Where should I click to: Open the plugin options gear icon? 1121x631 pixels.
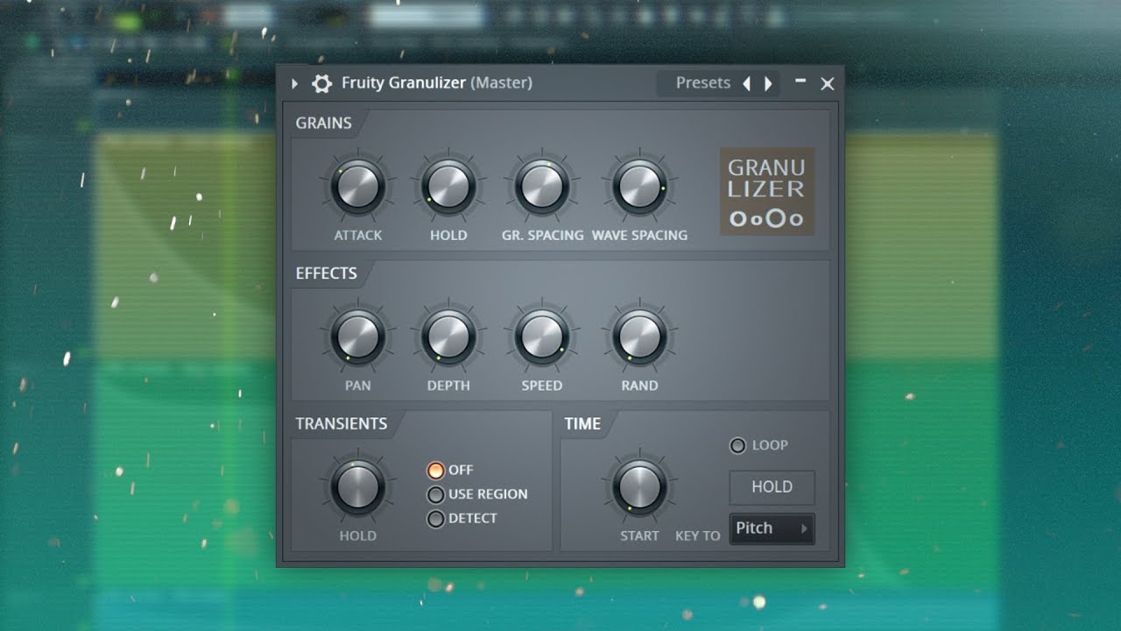[x=322, y=83]
